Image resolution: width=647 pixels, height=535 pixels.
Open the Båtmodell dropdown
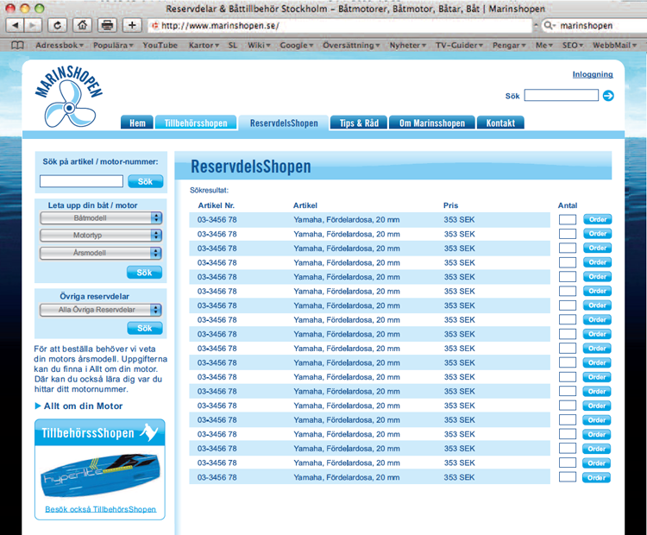[101, 218]
